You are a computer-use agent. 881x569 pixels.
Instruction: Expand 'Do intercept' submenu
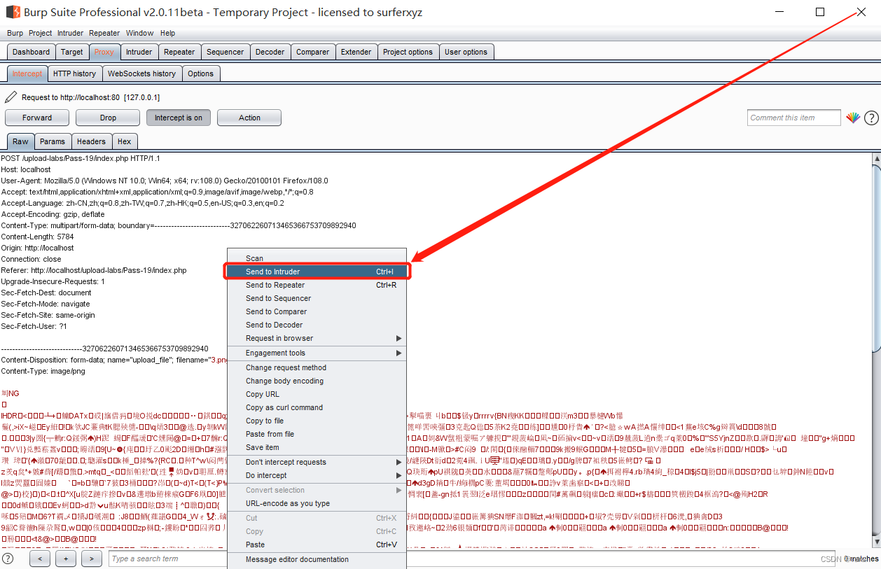[317, 475]
